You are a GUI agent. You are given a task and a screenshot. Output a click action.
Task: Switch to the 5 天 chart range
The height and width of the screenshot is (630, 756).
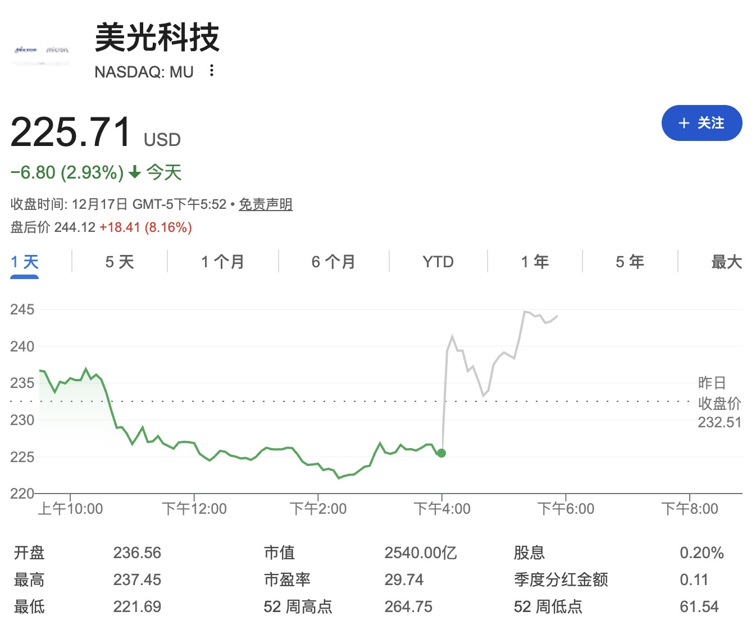pos(120,262)
